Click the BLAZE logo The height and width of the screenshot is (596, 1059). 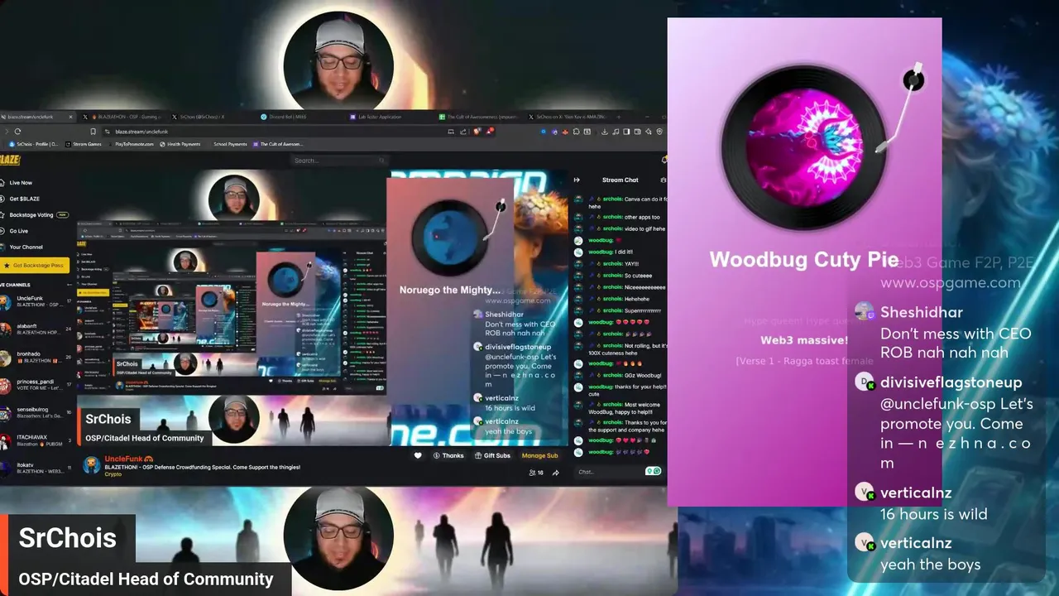(10, 160)
